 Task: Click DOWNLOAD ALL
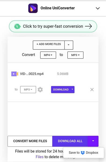tap(70, 141)
